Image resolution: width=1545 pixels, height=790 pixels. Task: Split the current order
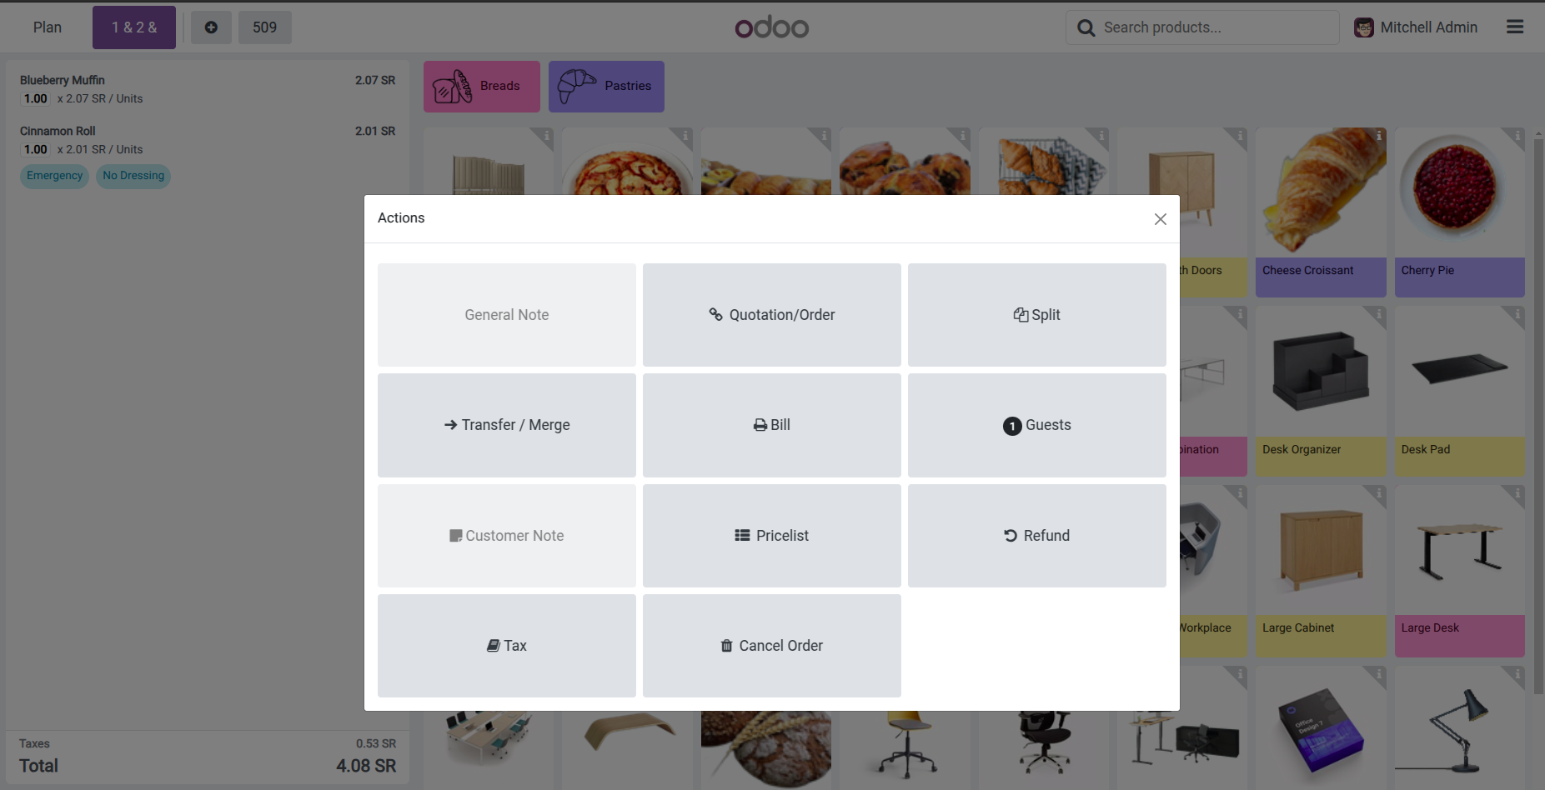(1036, 314)
